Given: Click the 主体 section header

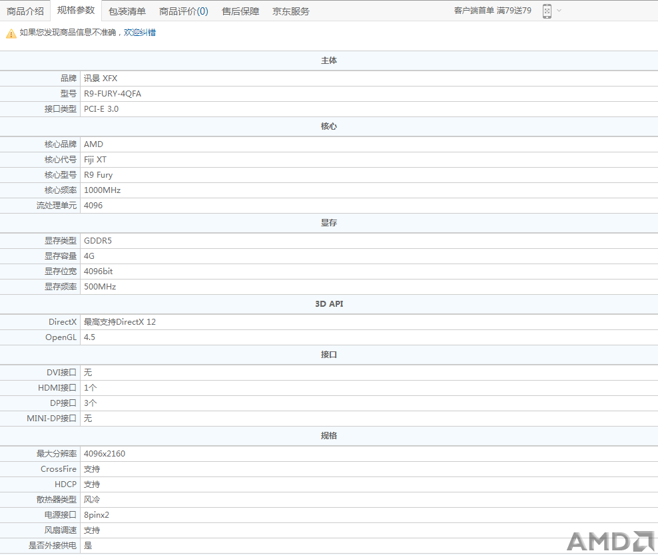Looking at the screenshot, I should (329, 61).
